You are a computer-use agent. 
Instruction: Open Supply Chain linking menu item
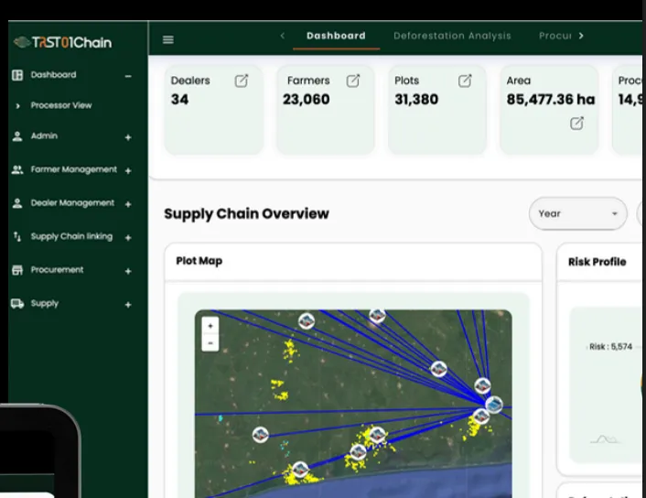(x=71, y=236)
